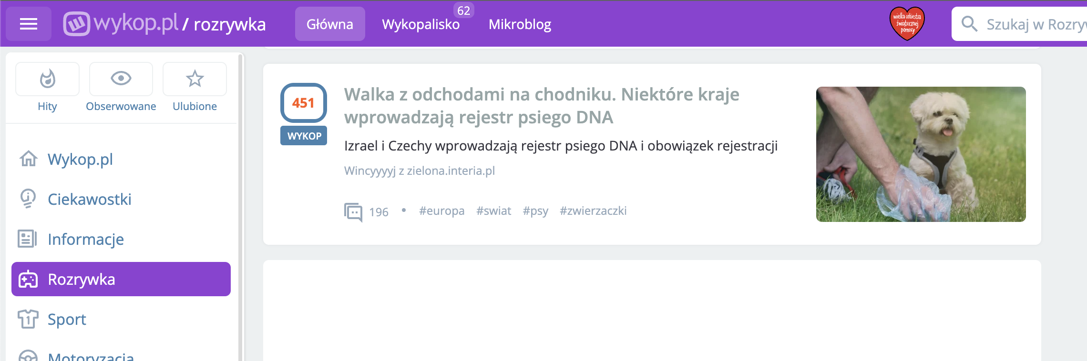Go to the Mikroblog tab
This screenshot has height=361, width=1087.
[x=520, y=24]
